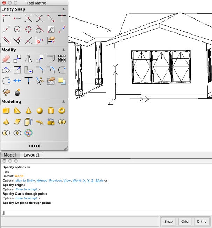The height and width of the screenshot is (228, 212).
Task: Select the Delete eraser tool
Action: click(6, 59)
